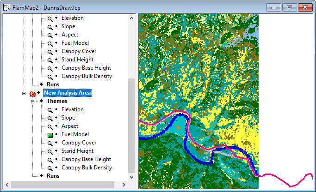Select upper Canopy Base Height label
The height and width of the screenshot is (192, 316).
click(86, 68)
